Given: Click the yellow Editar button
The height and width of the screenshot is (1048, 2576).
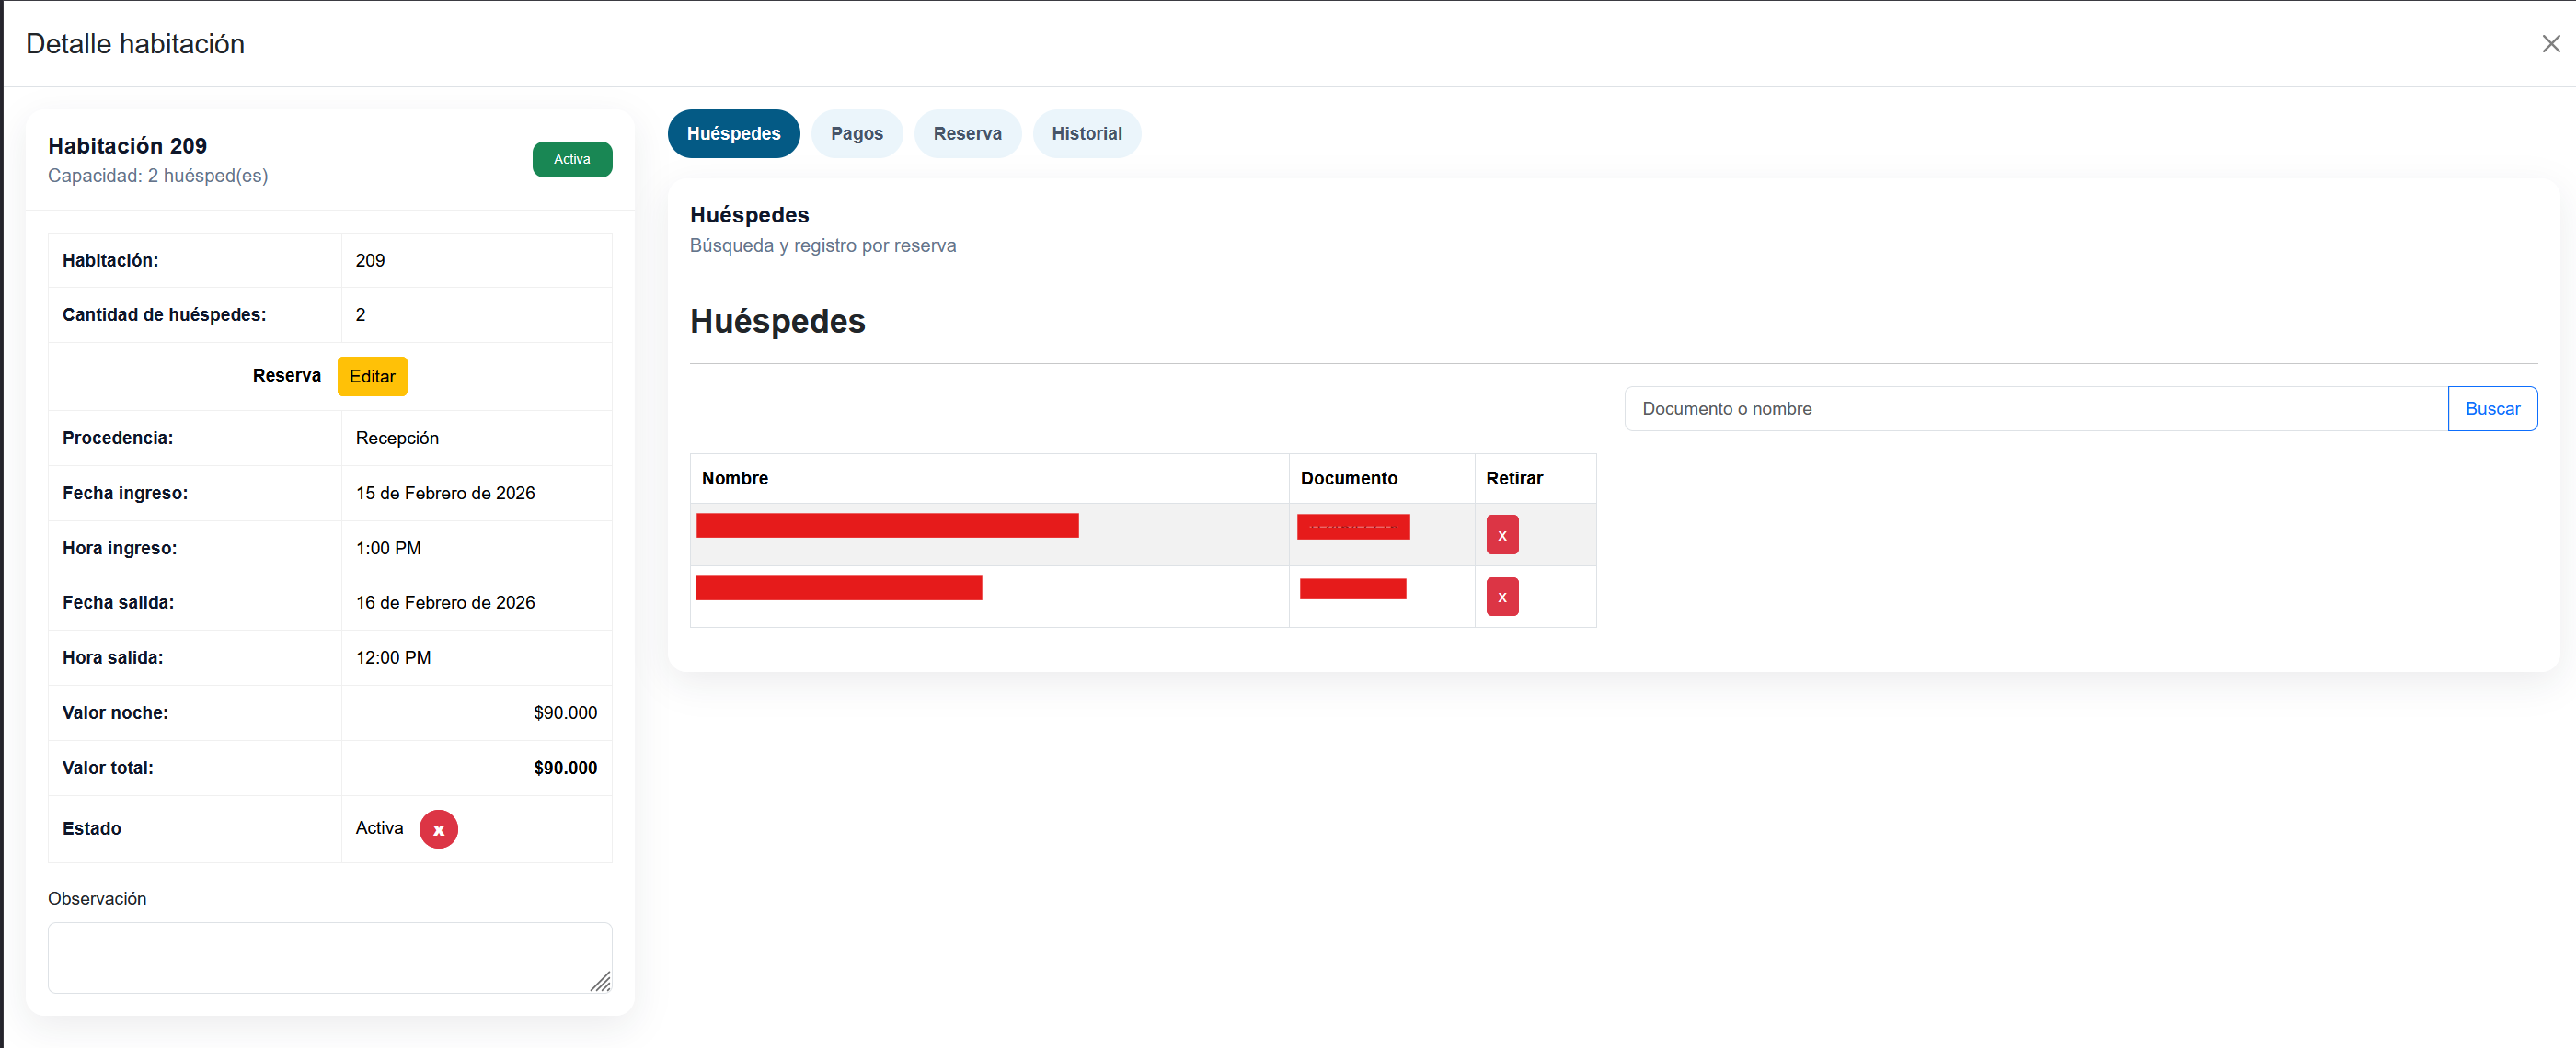Looking at the screenshot, I should 372,377.
